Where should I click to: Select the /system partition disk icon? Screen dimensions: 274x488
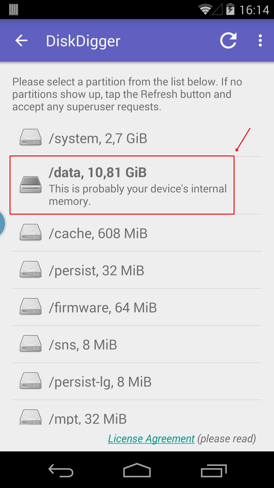point(30,138)
